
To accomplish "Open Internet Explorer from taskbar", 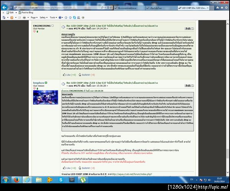I will [27, 180].
